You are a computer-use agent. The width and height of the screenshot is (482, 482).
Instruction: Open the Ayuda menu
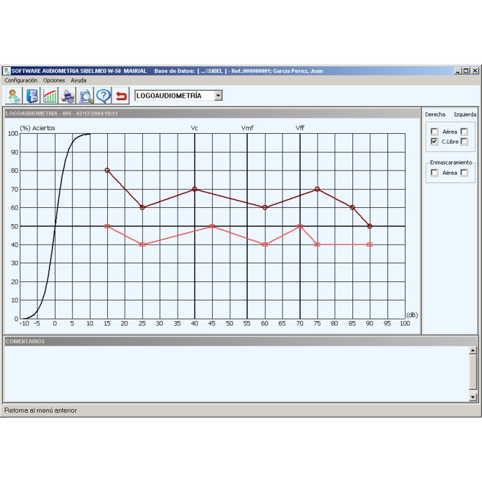(x=78, y=80)
